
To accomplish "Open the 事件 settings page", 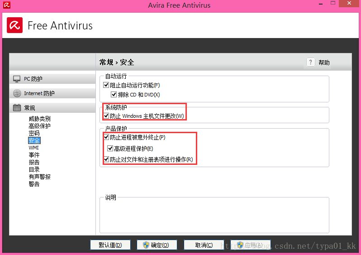I will (x=34, y=155).
